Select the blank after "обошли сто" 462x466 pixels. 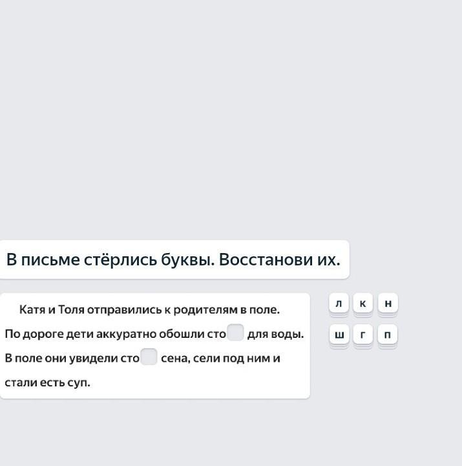(236, 333)
